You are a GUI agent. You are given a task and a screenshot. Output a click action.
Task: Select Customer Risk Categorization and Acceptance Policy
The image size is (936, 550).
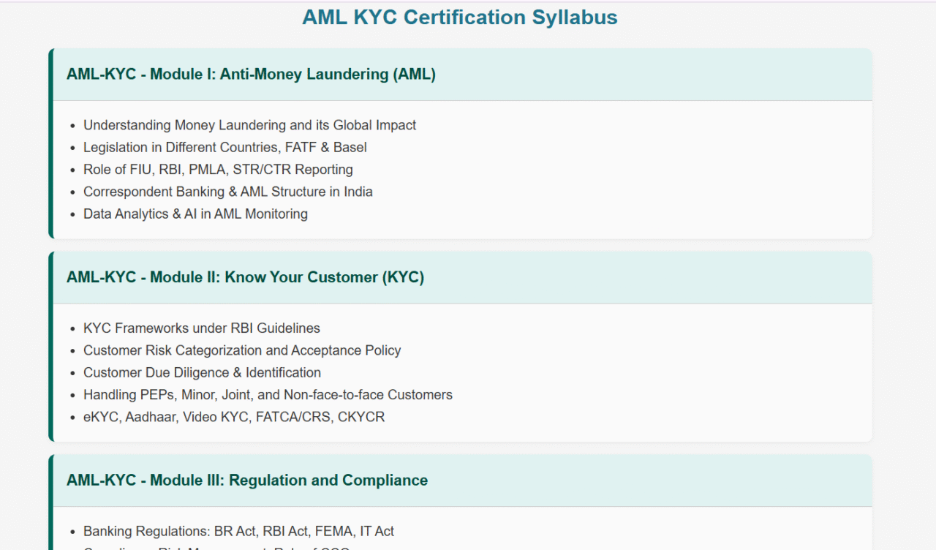click(242, 350)
